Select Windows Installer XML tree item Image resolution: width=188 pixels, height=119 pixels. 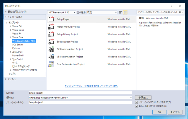point(24,41)
